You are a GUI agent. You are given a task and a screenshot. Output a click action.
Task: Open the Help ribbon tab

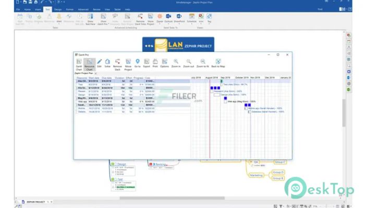pyautogui.click(x=128, y=9)
